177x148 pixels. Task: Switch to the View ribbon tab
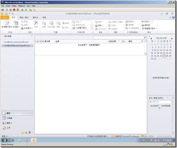point(44,18)
